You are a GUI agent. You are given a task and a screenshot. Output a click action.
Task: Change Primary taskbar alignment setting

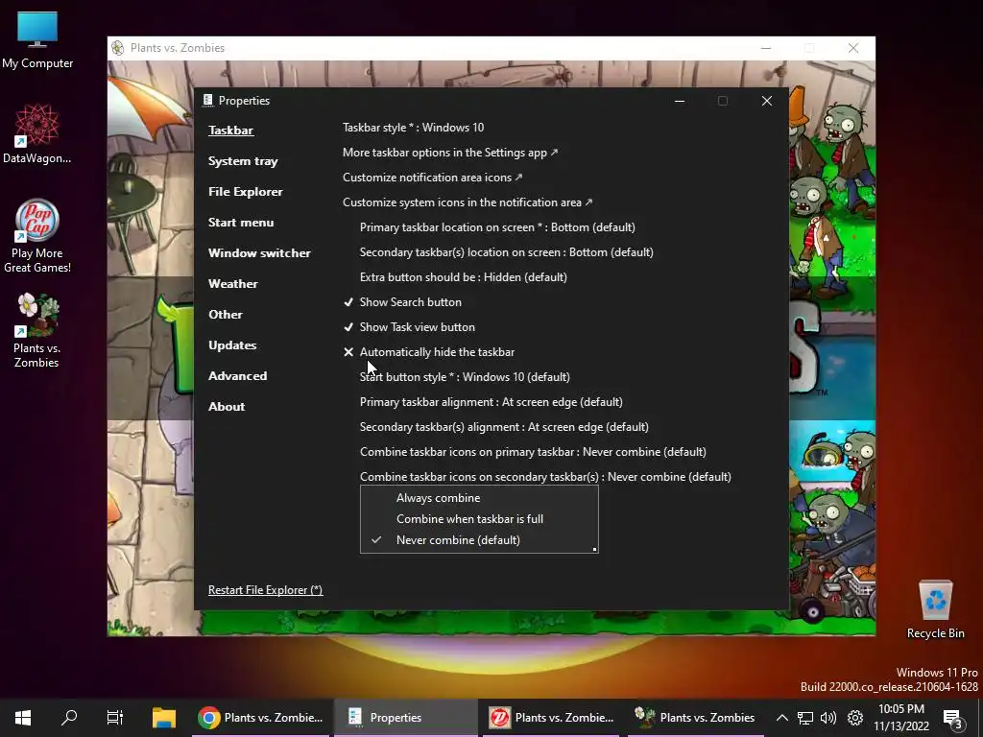491,402
